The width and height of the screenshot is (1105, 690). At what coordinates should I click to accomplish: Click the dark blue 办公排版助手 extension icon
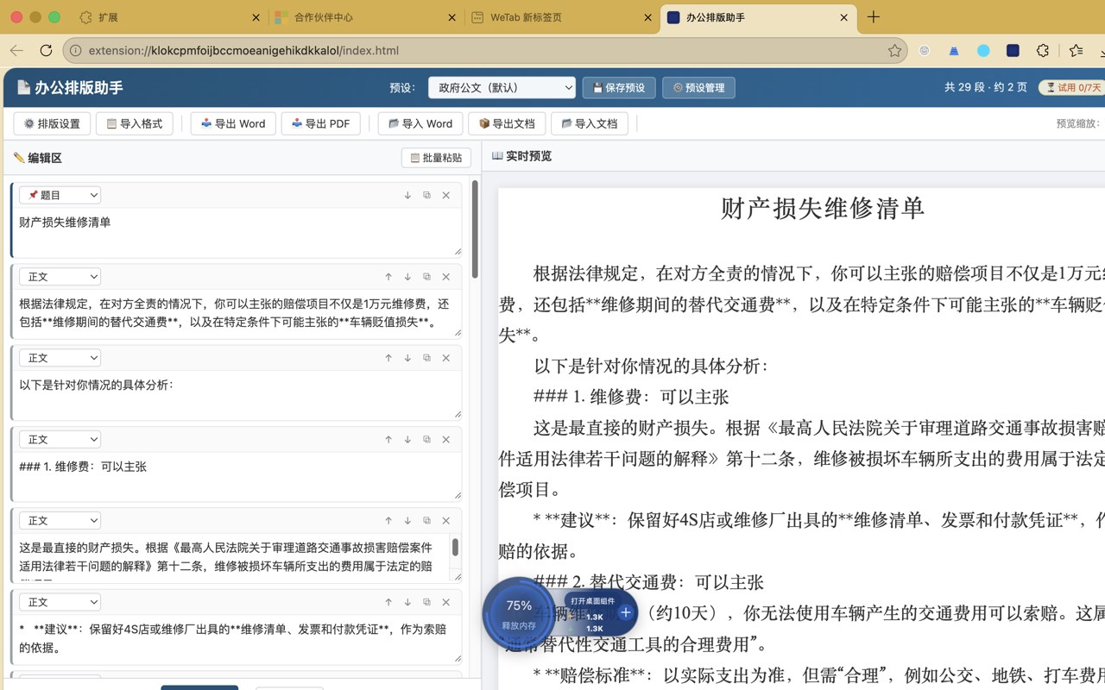tap(1013, 50)
